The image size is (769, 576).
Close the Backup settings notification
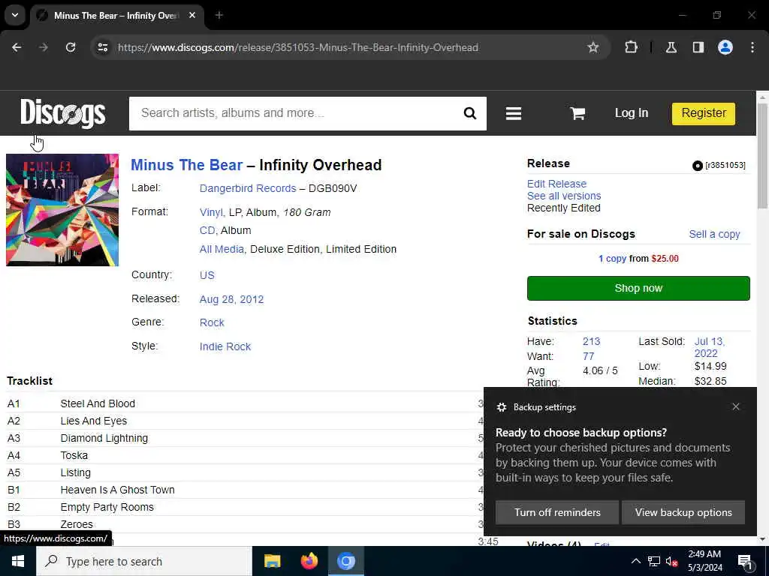point(736,406)
